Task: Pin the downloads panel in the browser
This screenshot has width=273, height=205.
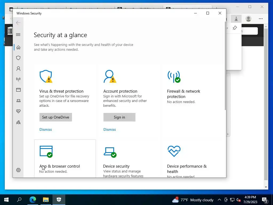Action: (x=235, y=28)
